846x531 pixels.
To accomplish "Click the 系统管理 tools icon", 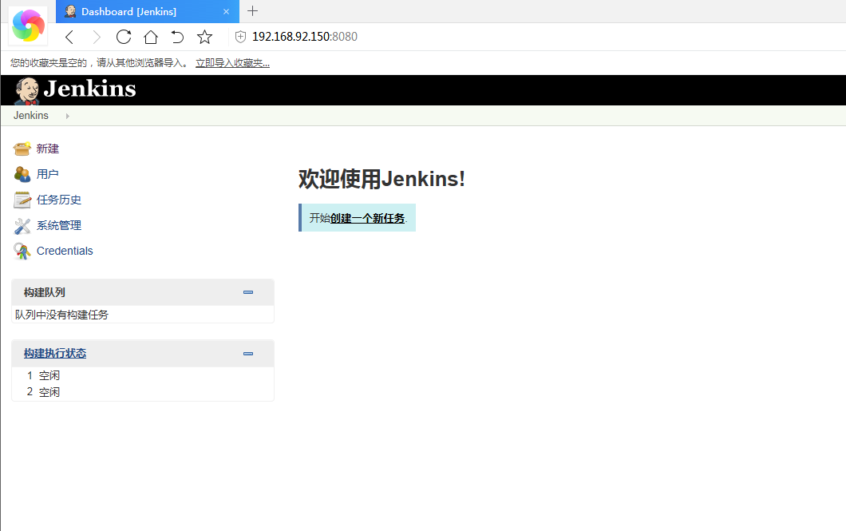I will pyautogui.click(x=22, y=225).
